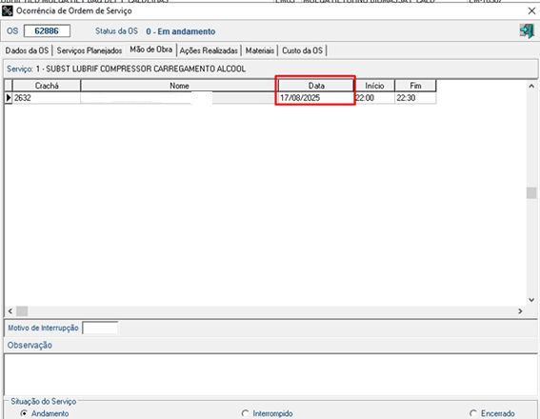The height and width of the screenshot is (419, 540).
Task: Select the Interrompido radio button
Action: 245,413
